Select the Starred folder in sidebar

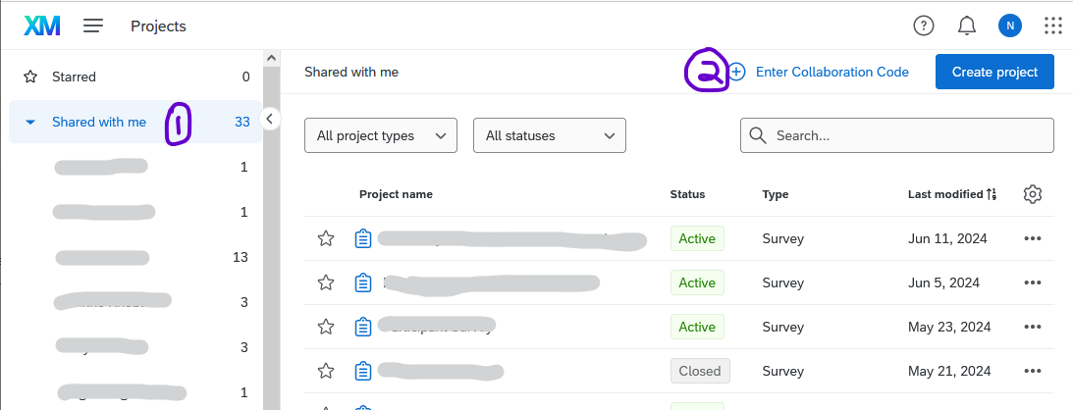coord(74,77)
